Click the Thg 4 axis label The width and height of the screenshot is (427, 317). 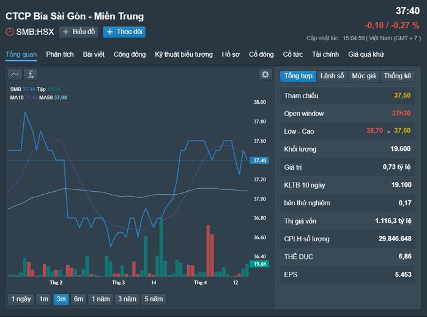tap(200, 283)
